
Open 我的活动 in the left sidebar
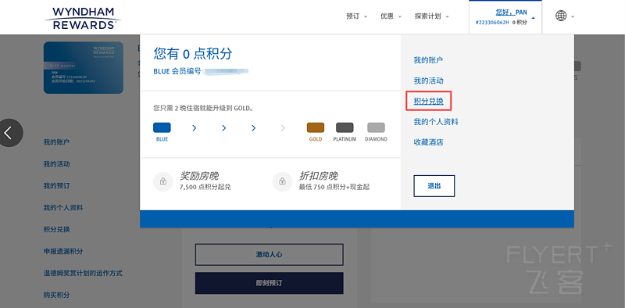(x=56, y=164)
